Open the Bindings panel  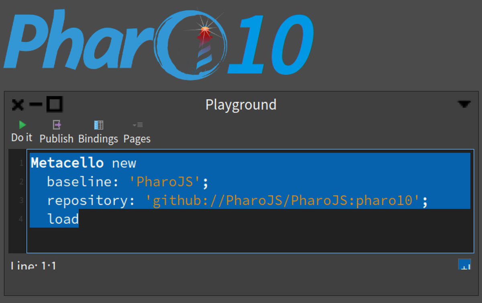98,132
